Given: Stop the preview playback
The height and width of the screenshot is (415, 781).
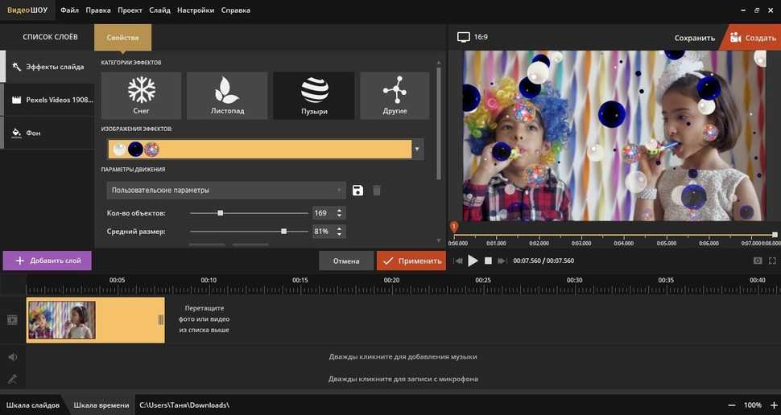Looking at the screenshot, I should (488, 261).
